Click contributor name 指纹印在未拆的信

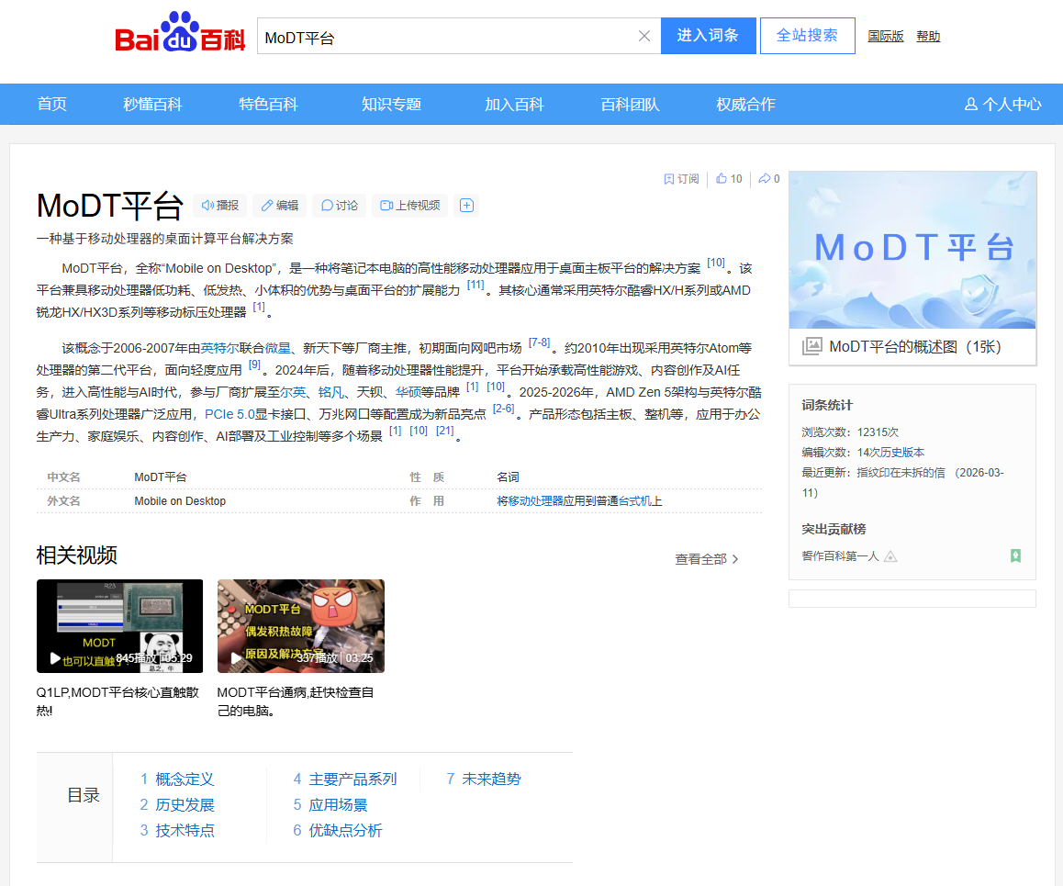point(901,473)
